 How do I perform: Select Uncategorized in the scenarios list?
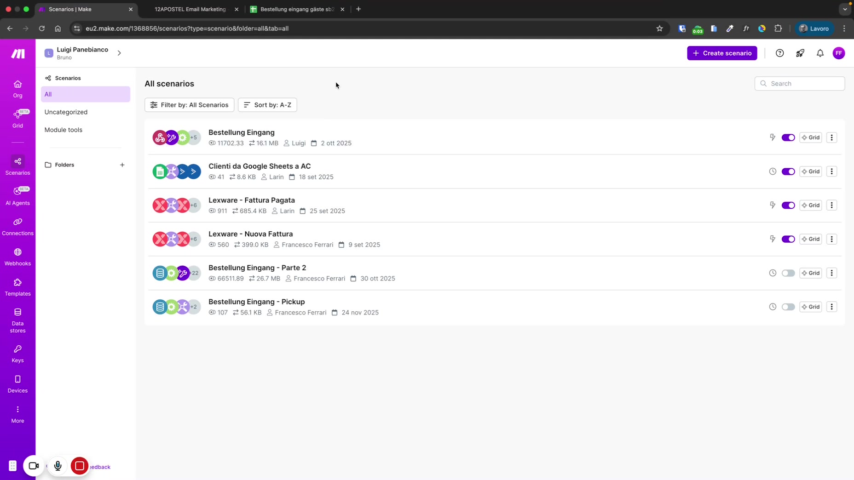tap(66, 112)
